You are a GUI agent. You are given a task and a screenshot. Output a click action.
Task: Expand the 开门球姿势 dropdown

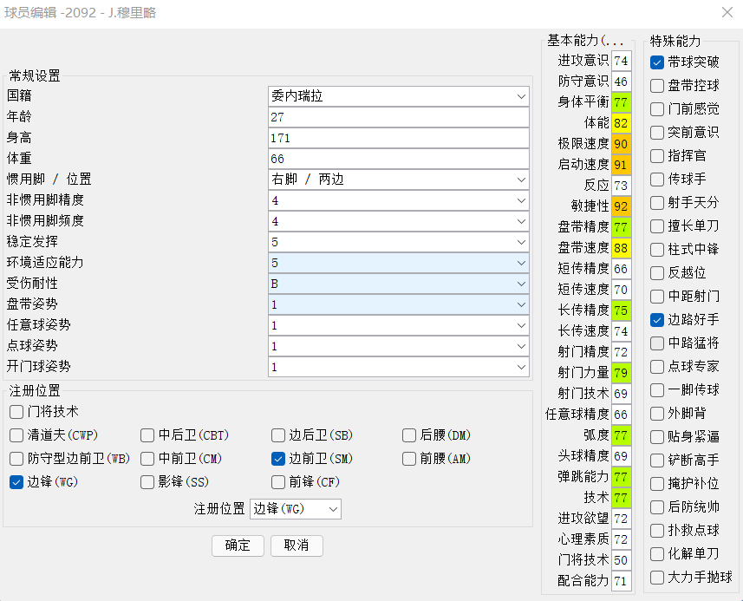[x=399, y=368]
